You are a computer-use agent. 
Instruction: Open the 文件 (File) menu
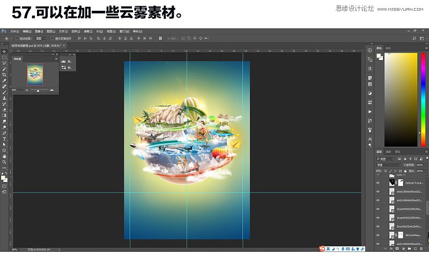[x=14, y=32]
